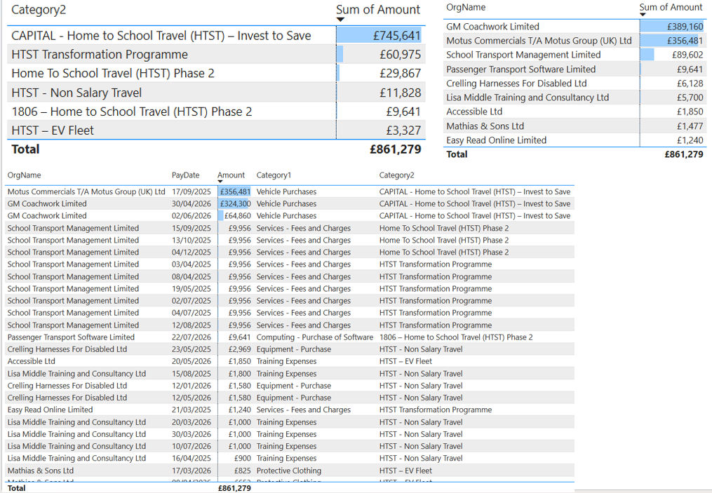Click Computing - Purchase of Software cell
The image size is (712, 493).
pos(315,337)
